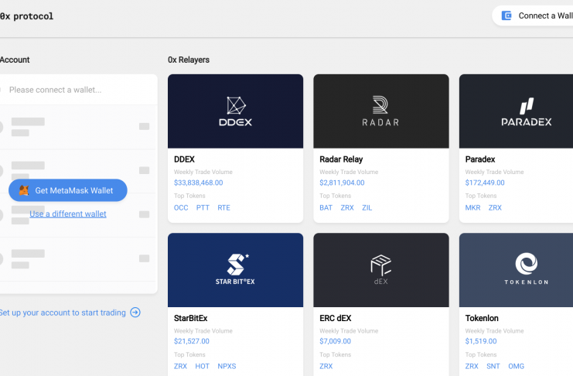Click DDEX volume $33,838,468.00
Viewport: 573px width, 376px height.
point(199,183)
